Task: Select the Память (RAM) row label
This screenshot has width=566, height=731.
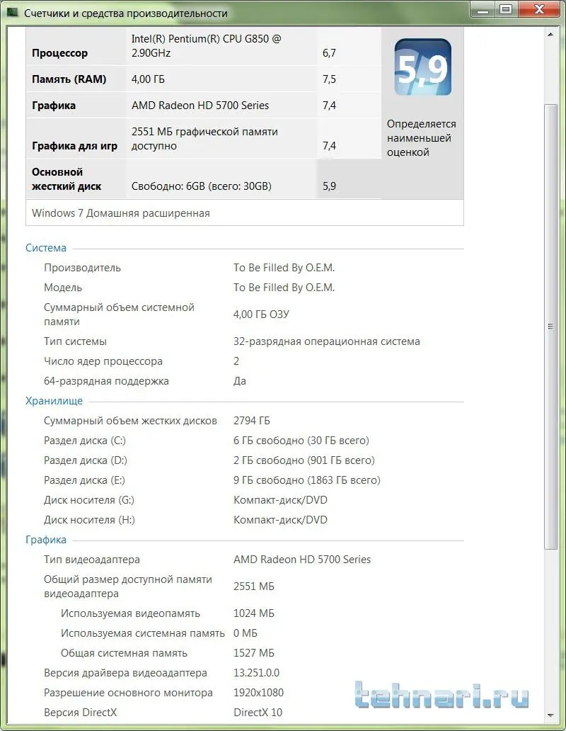Action: click(69, 79)
